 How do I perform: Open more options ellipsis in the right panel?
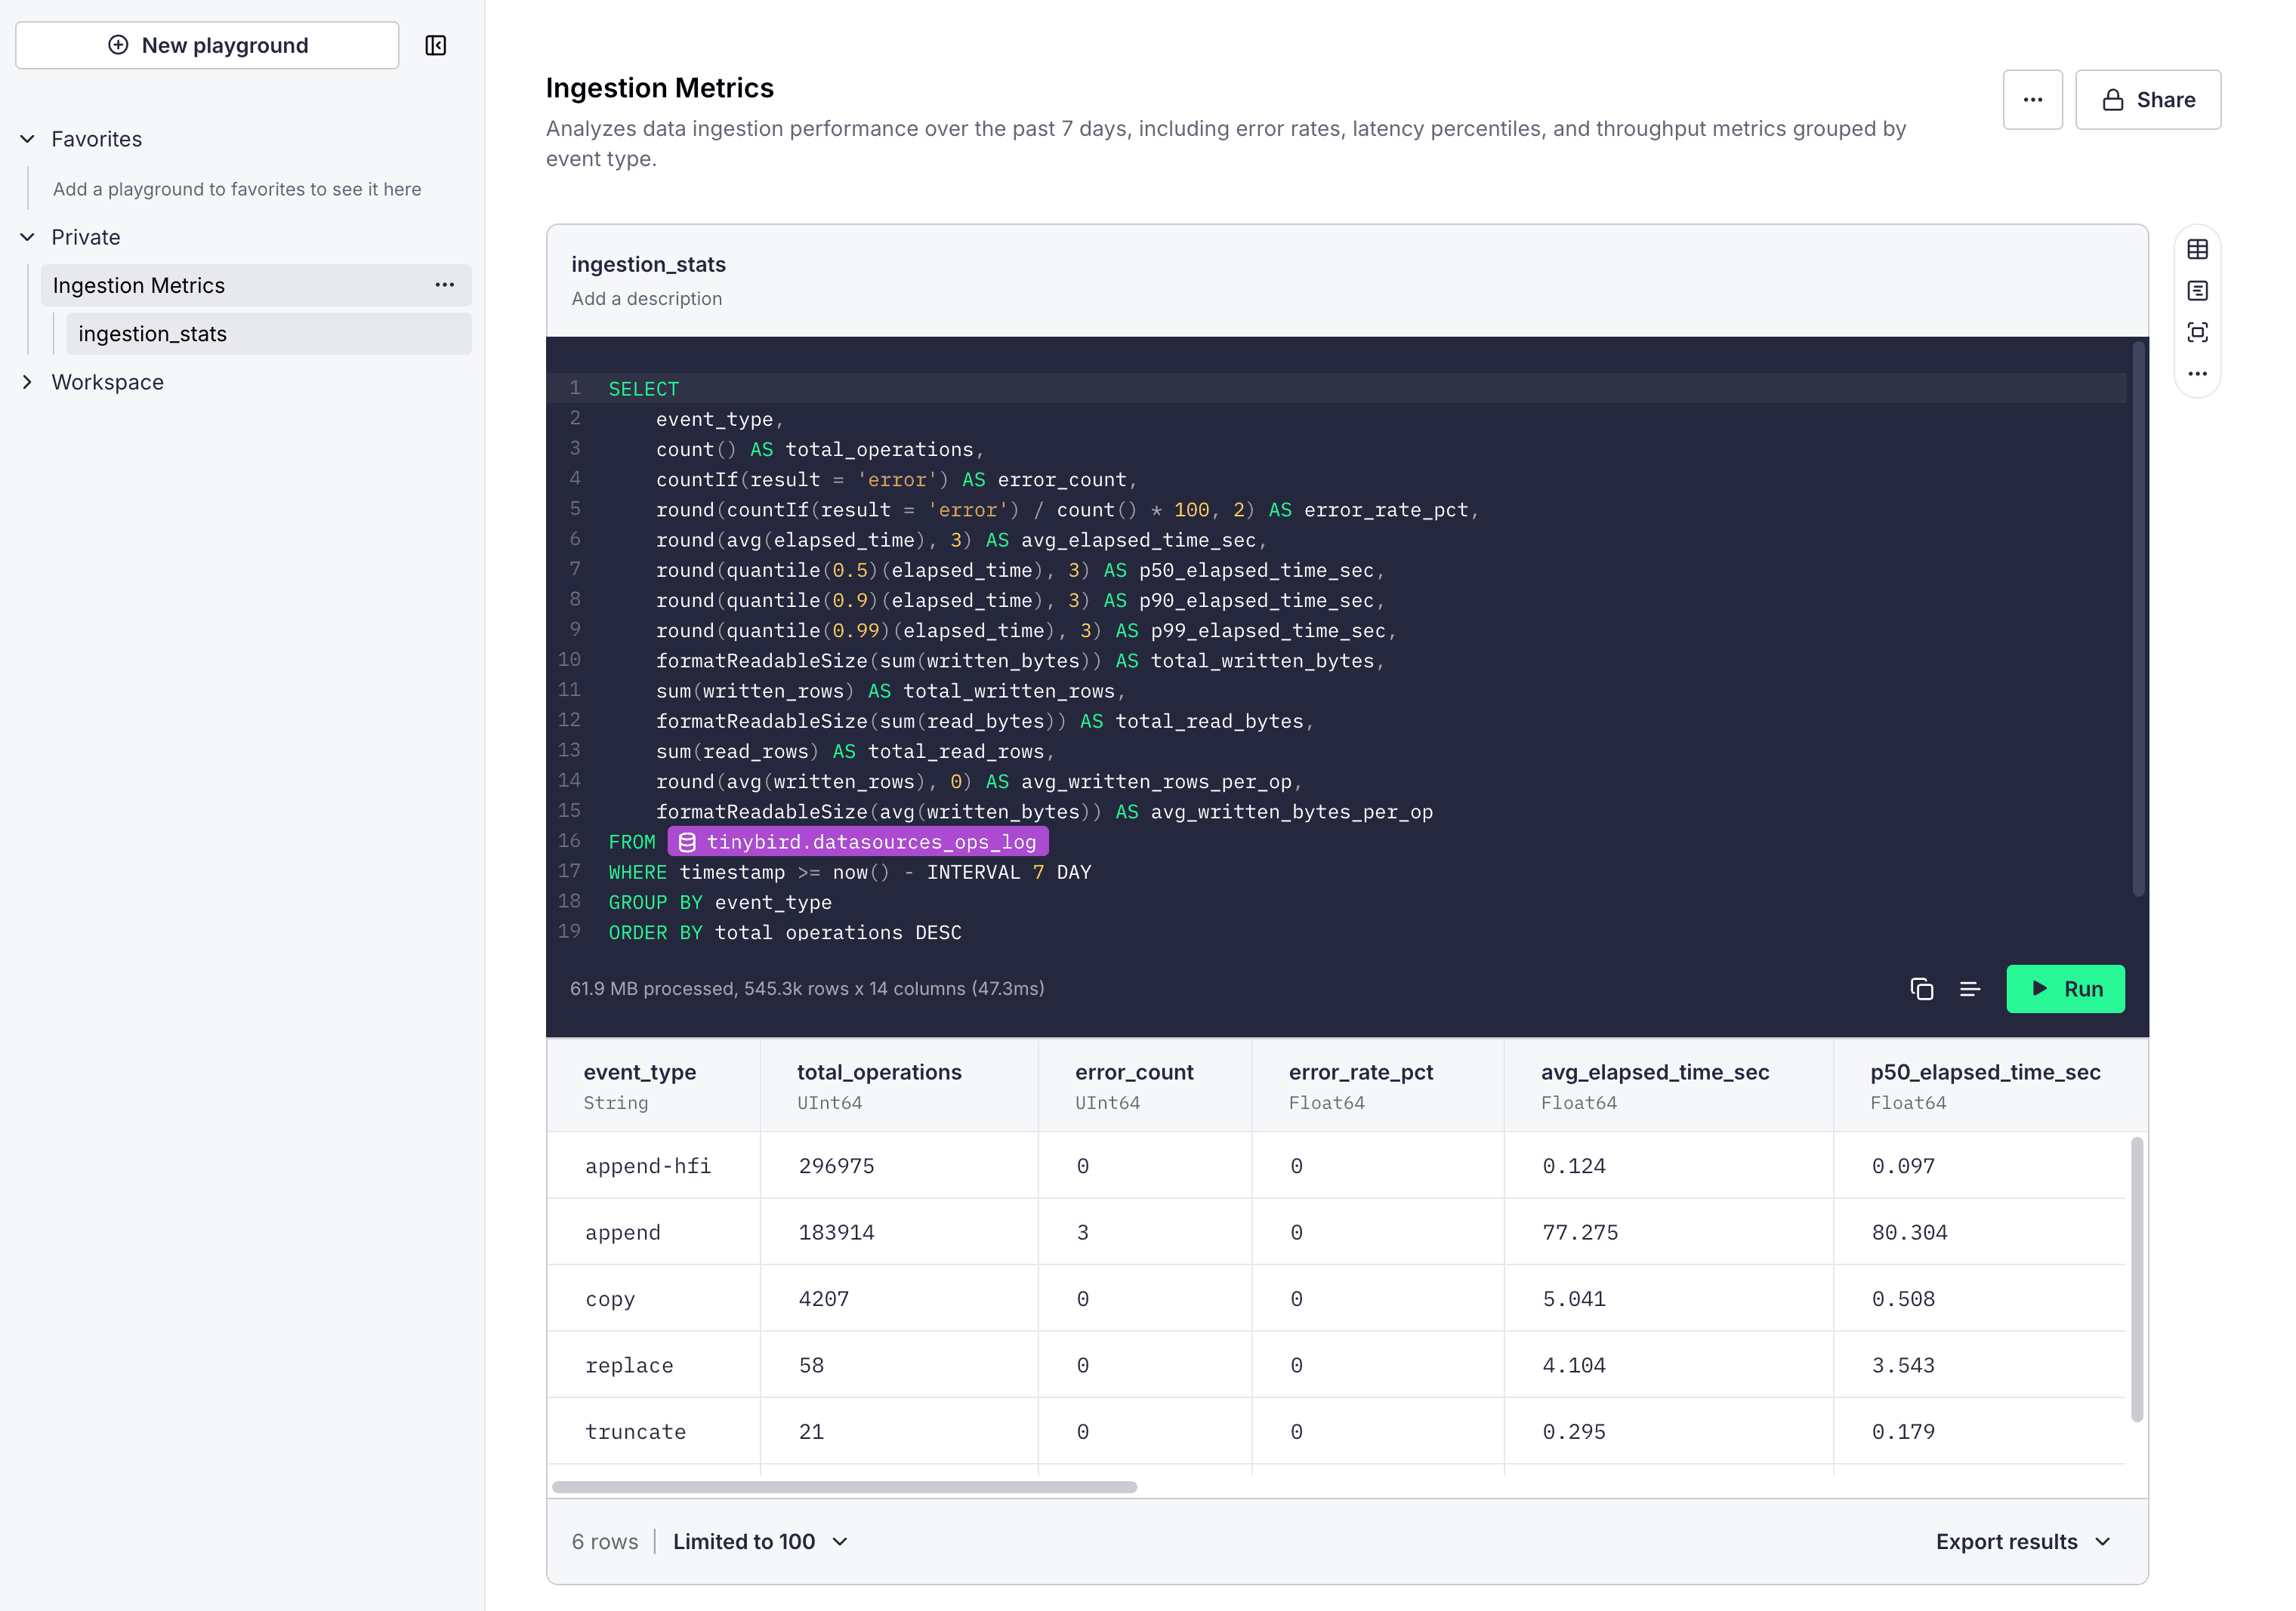(x=2198, y=374)
